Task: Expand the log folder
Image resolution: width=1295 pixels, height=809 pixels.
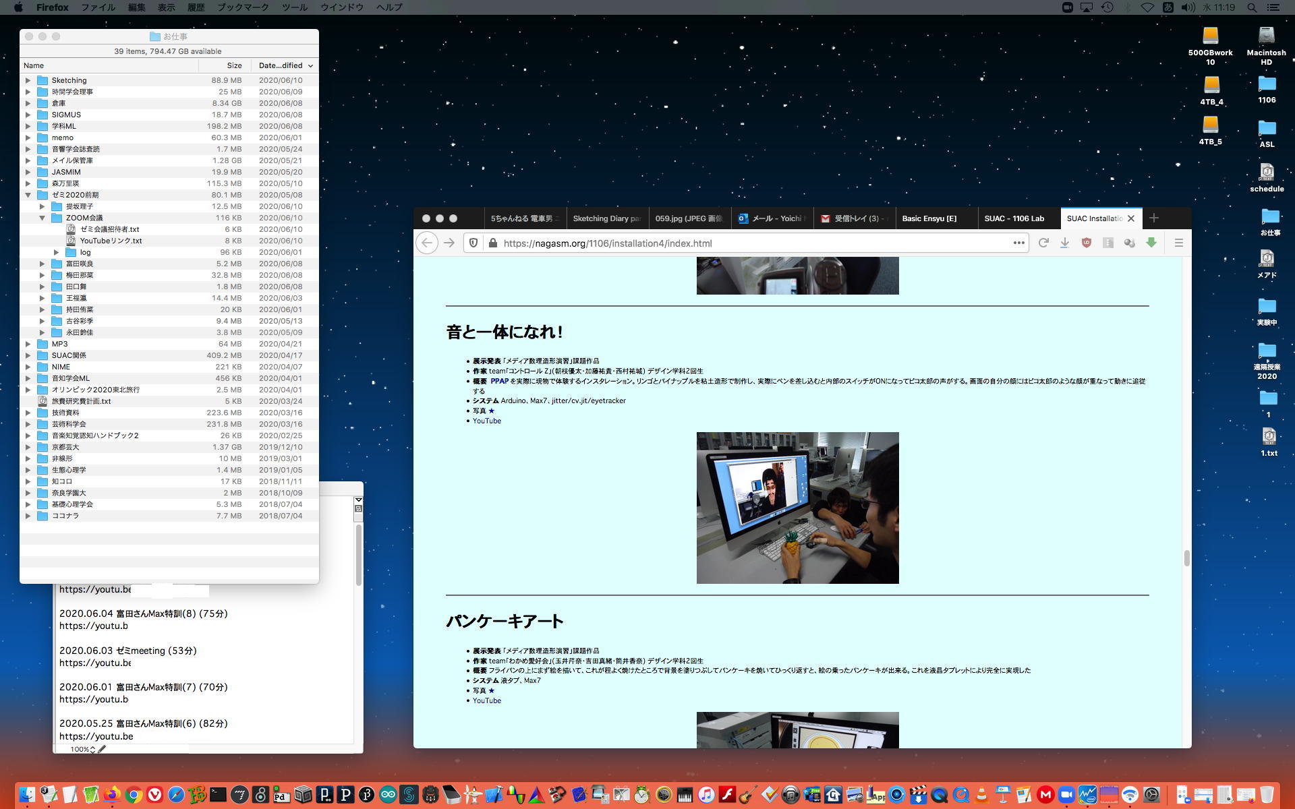Action: (x=57, y=252)
